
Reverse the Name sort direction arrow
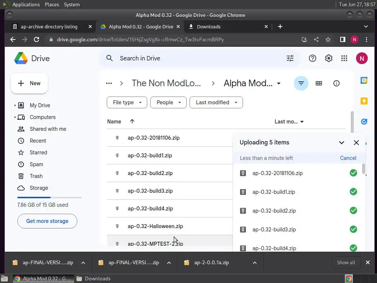tap(132, 122)
